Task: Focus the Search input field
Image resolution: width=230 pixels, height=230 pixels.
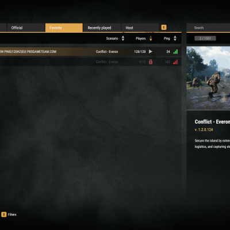Action: click(x=208, y=28)
